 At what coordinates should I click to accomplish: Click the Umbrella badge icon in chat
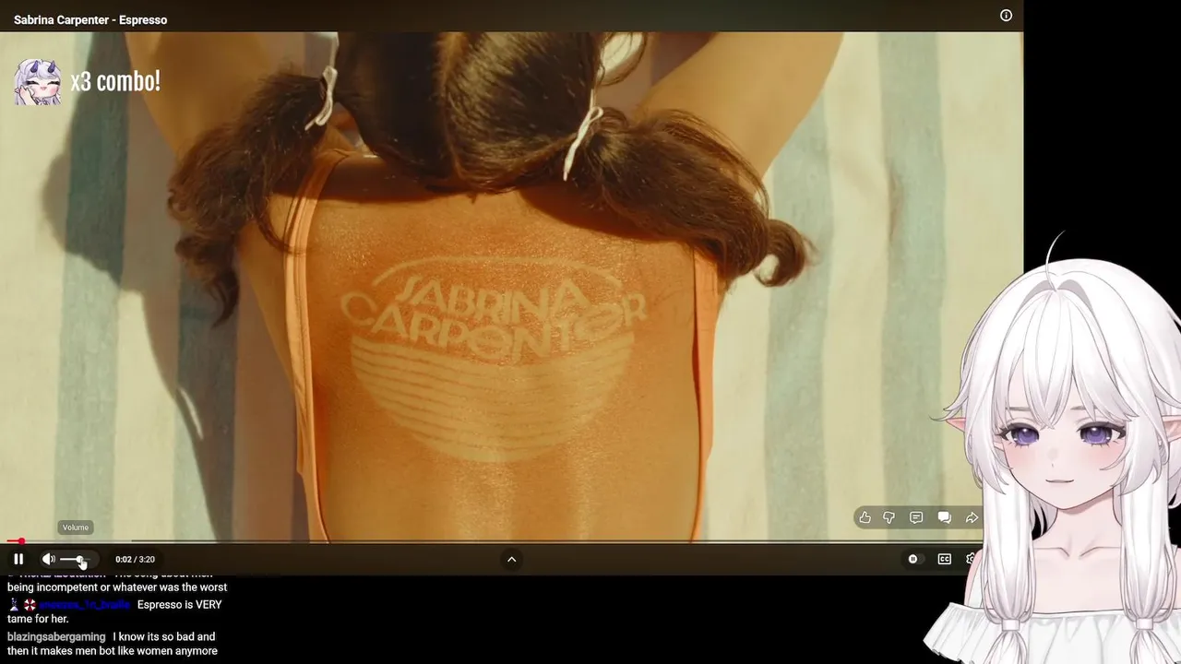coord(30,605)
